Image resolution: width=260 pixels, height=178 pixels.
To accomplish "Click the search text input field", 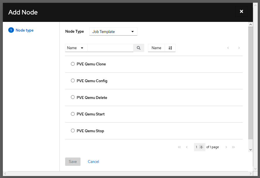I will point(110,48).
